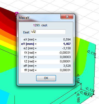Select the eR [mm] row
The height and width of the screenshot is (104, 99).
pos(46,66)
